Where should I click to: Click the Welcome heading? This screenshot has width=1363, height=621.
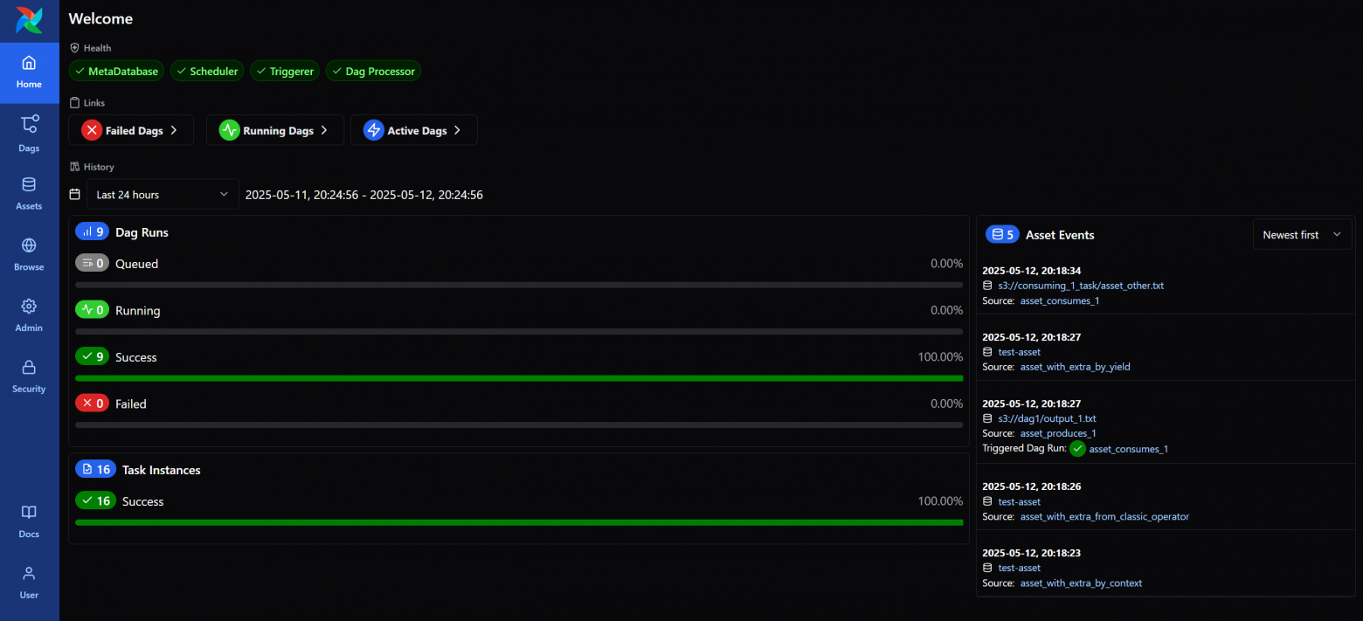[x=100, y=18]
